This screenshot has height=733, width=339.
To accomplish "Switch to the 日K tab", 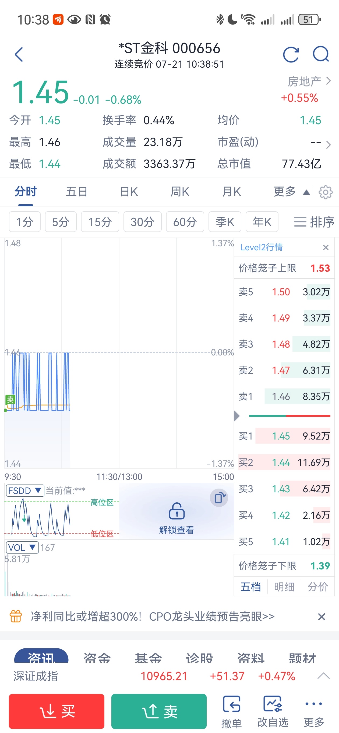I will pos(128,192).
